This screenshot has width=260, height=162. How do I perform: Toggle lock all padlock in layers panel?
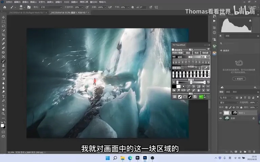(x=241, y=107)
